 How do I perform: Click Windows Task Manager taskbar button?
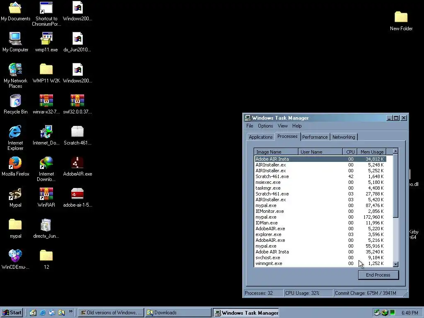click(x=246, y=313)
